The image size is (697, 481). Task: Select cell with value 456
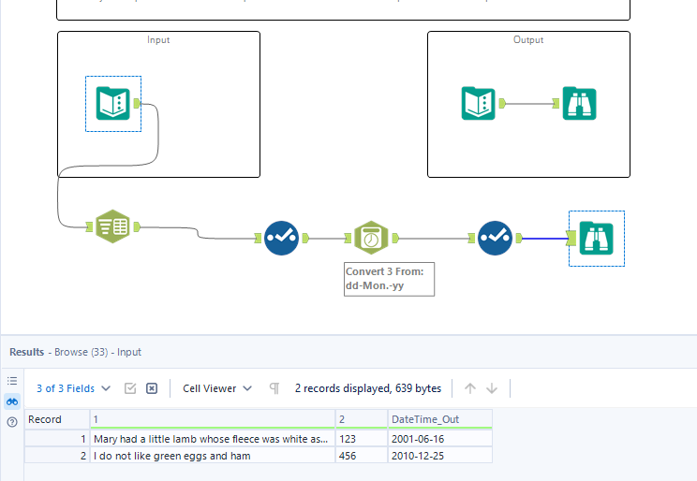(x=362, y=456)
